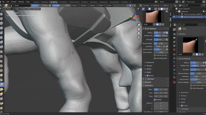Open the Render menu
The image size is (206, 115).
14,2
